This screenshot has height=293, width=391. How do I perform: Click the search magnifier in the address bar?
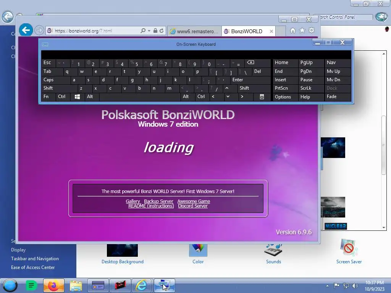coord(143,31)
